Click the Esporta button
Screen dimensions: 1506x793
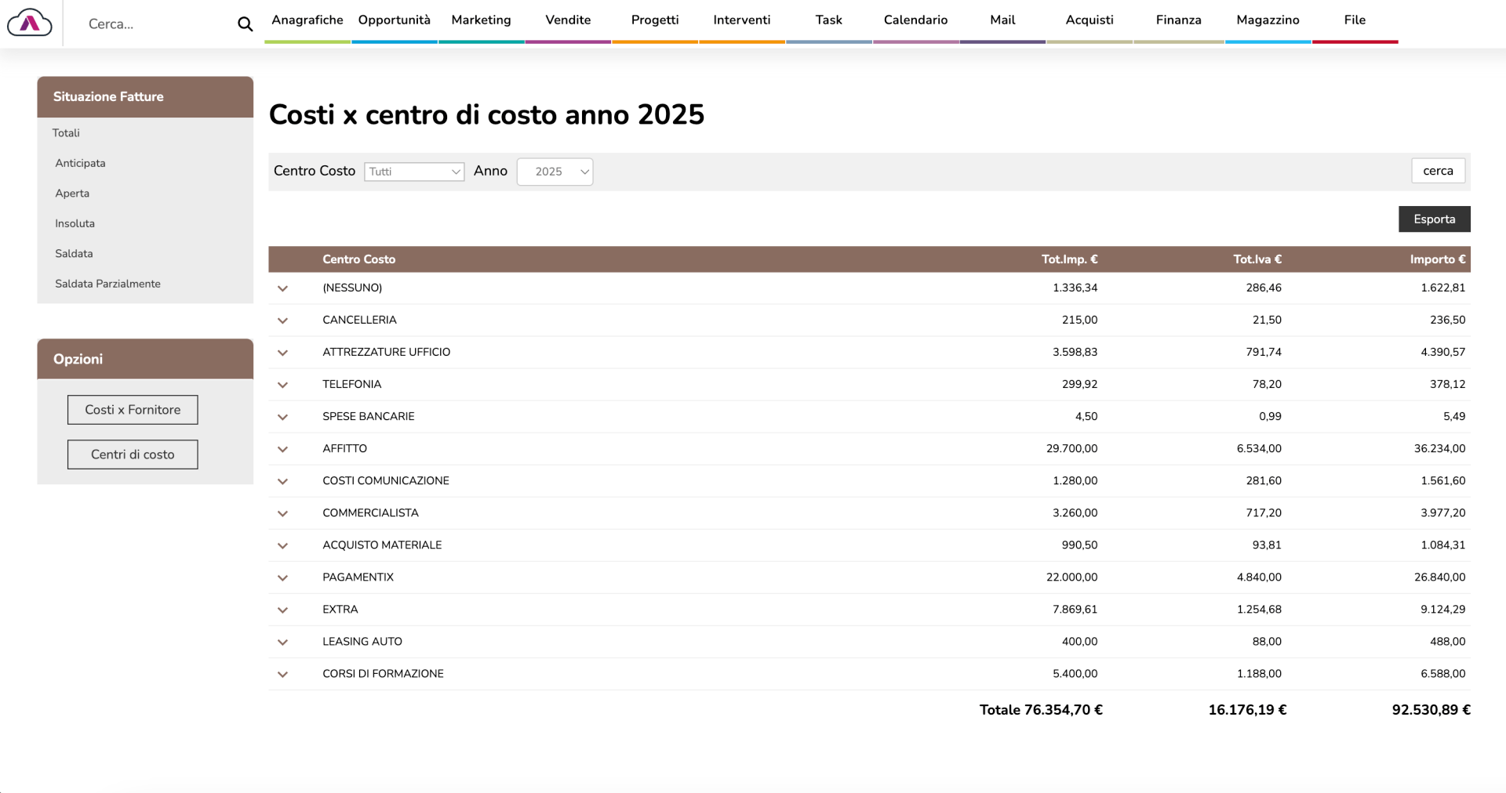pyautogui.click(x=1434, y=219)
